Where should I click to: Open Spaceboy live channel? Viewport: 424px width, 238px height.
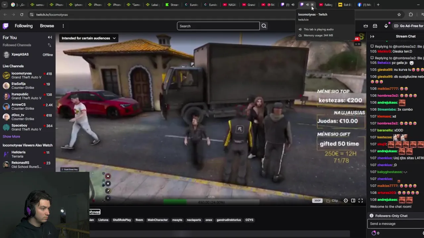pos(28,127)
